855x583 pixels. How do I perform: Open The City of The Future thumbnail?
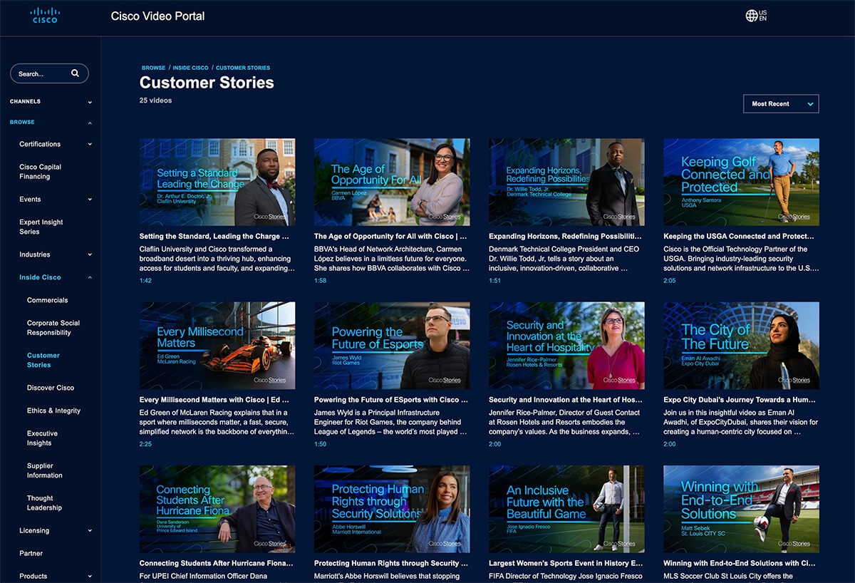(x=741, y=346)
